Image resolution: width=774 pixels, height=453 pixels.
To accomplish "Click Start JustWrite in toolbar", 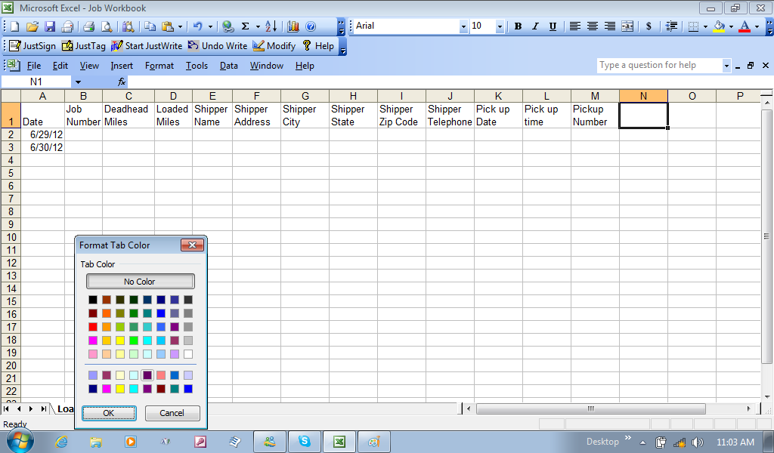I will (147, 46).
